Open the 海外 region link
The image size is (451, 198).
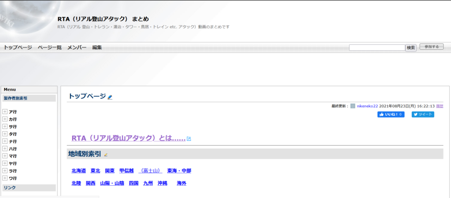[181, 183]
